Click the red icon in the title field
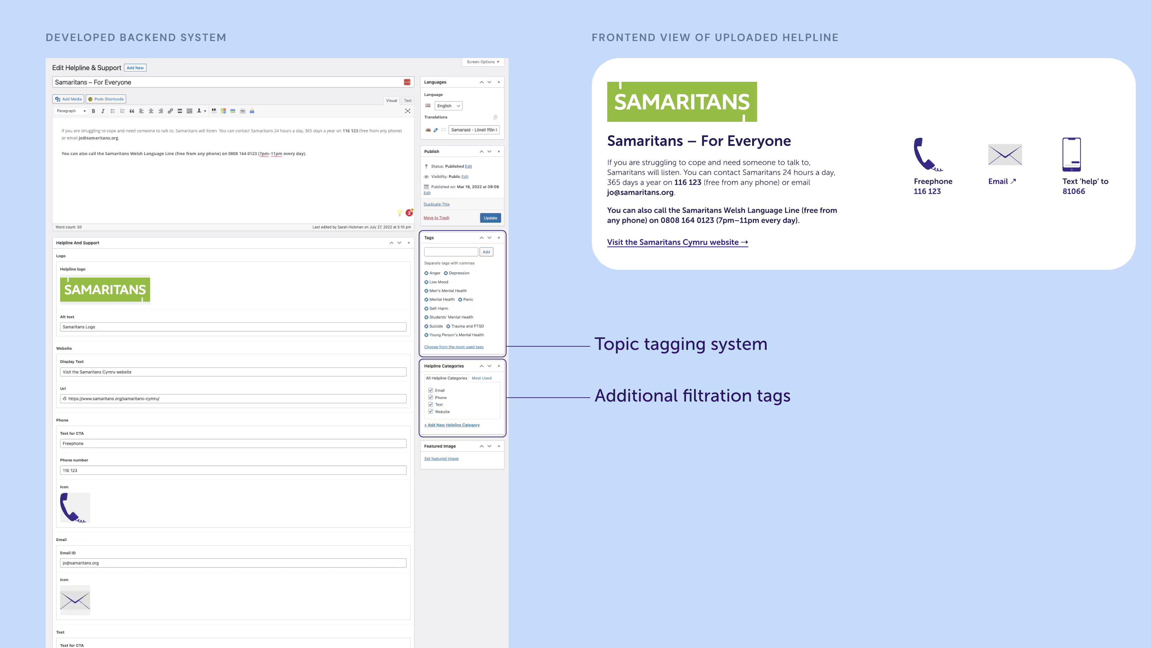 407,82
